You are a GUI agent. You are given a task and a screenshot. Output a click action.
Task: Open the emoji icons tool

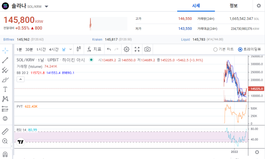(x=5, y=119)
